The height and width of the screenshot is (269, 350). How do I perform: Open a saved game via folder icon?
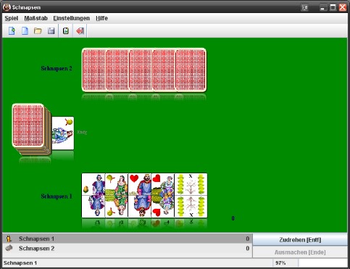coord(38,31)
